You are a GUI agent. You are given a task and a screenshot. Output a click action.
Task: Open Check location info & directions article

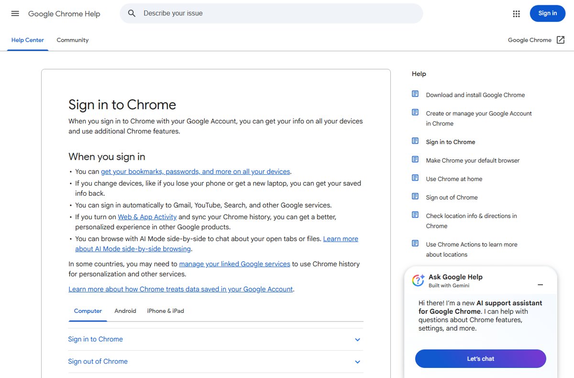472,221
